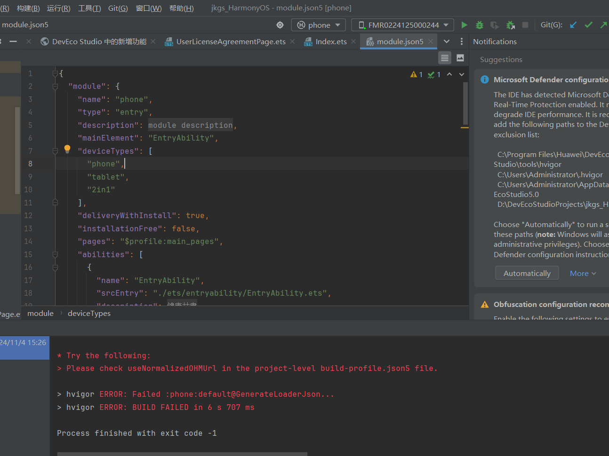609x456 pixels.
Task: Click the editor vertical scrollbar thumb
Action: [x=465, y=103]
